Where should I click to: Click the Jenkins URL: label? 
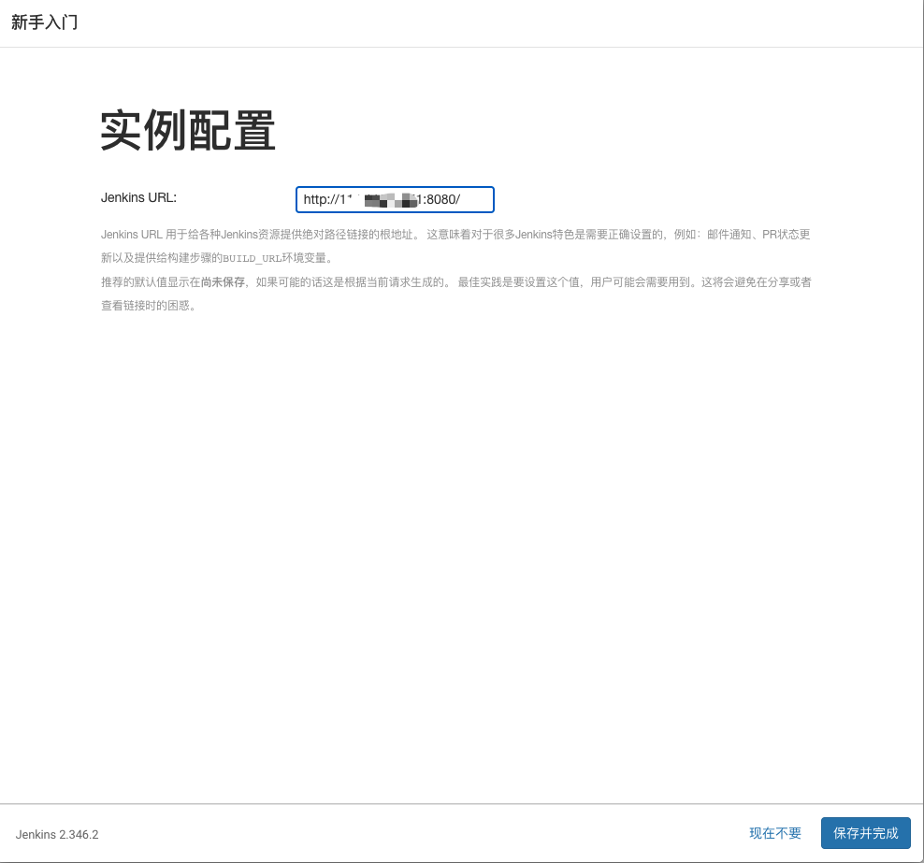(138, 198)
